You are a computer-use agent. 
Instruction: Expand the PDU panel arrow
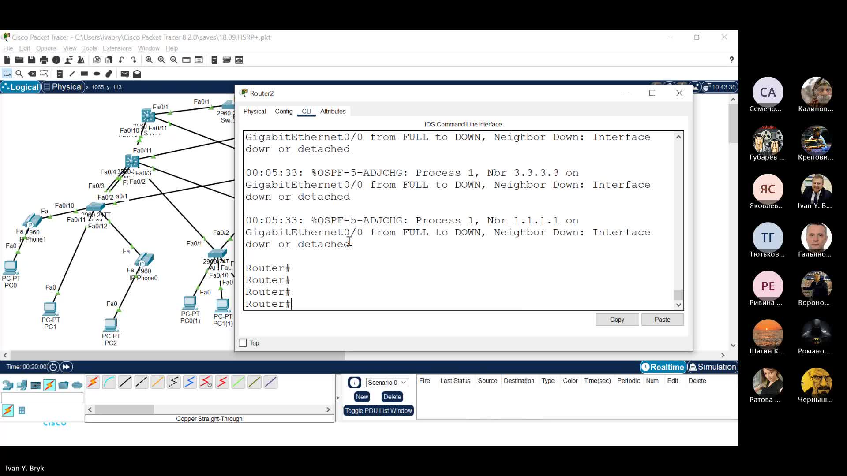[338, 398]
